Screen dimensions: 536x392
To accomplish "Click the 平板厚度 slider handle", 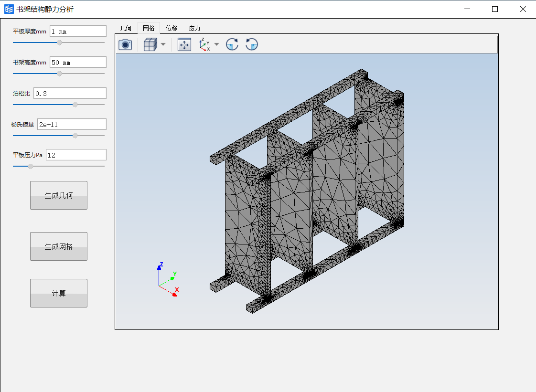I will point(59,42).
